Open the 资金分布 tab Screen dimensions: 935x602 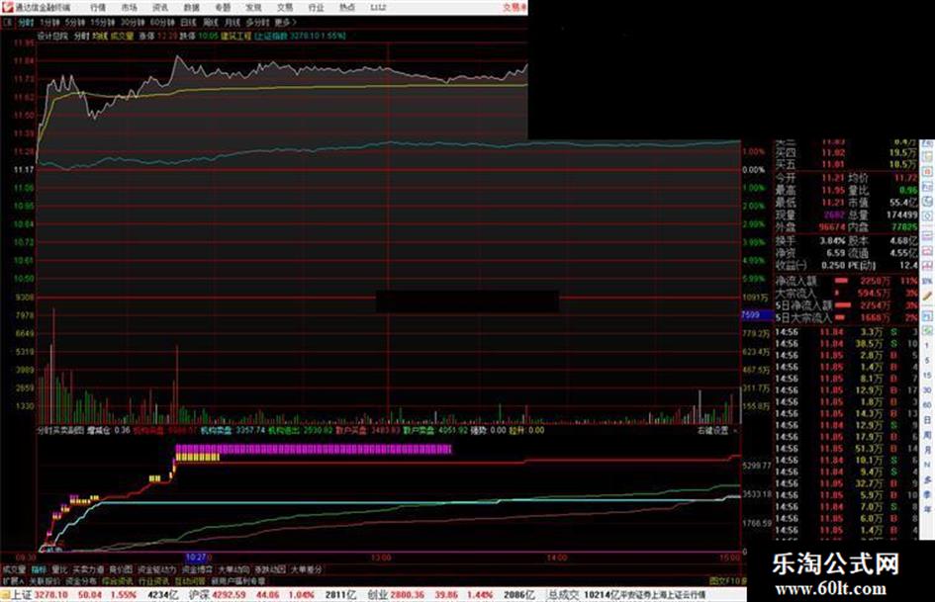(x=81, y=581)
